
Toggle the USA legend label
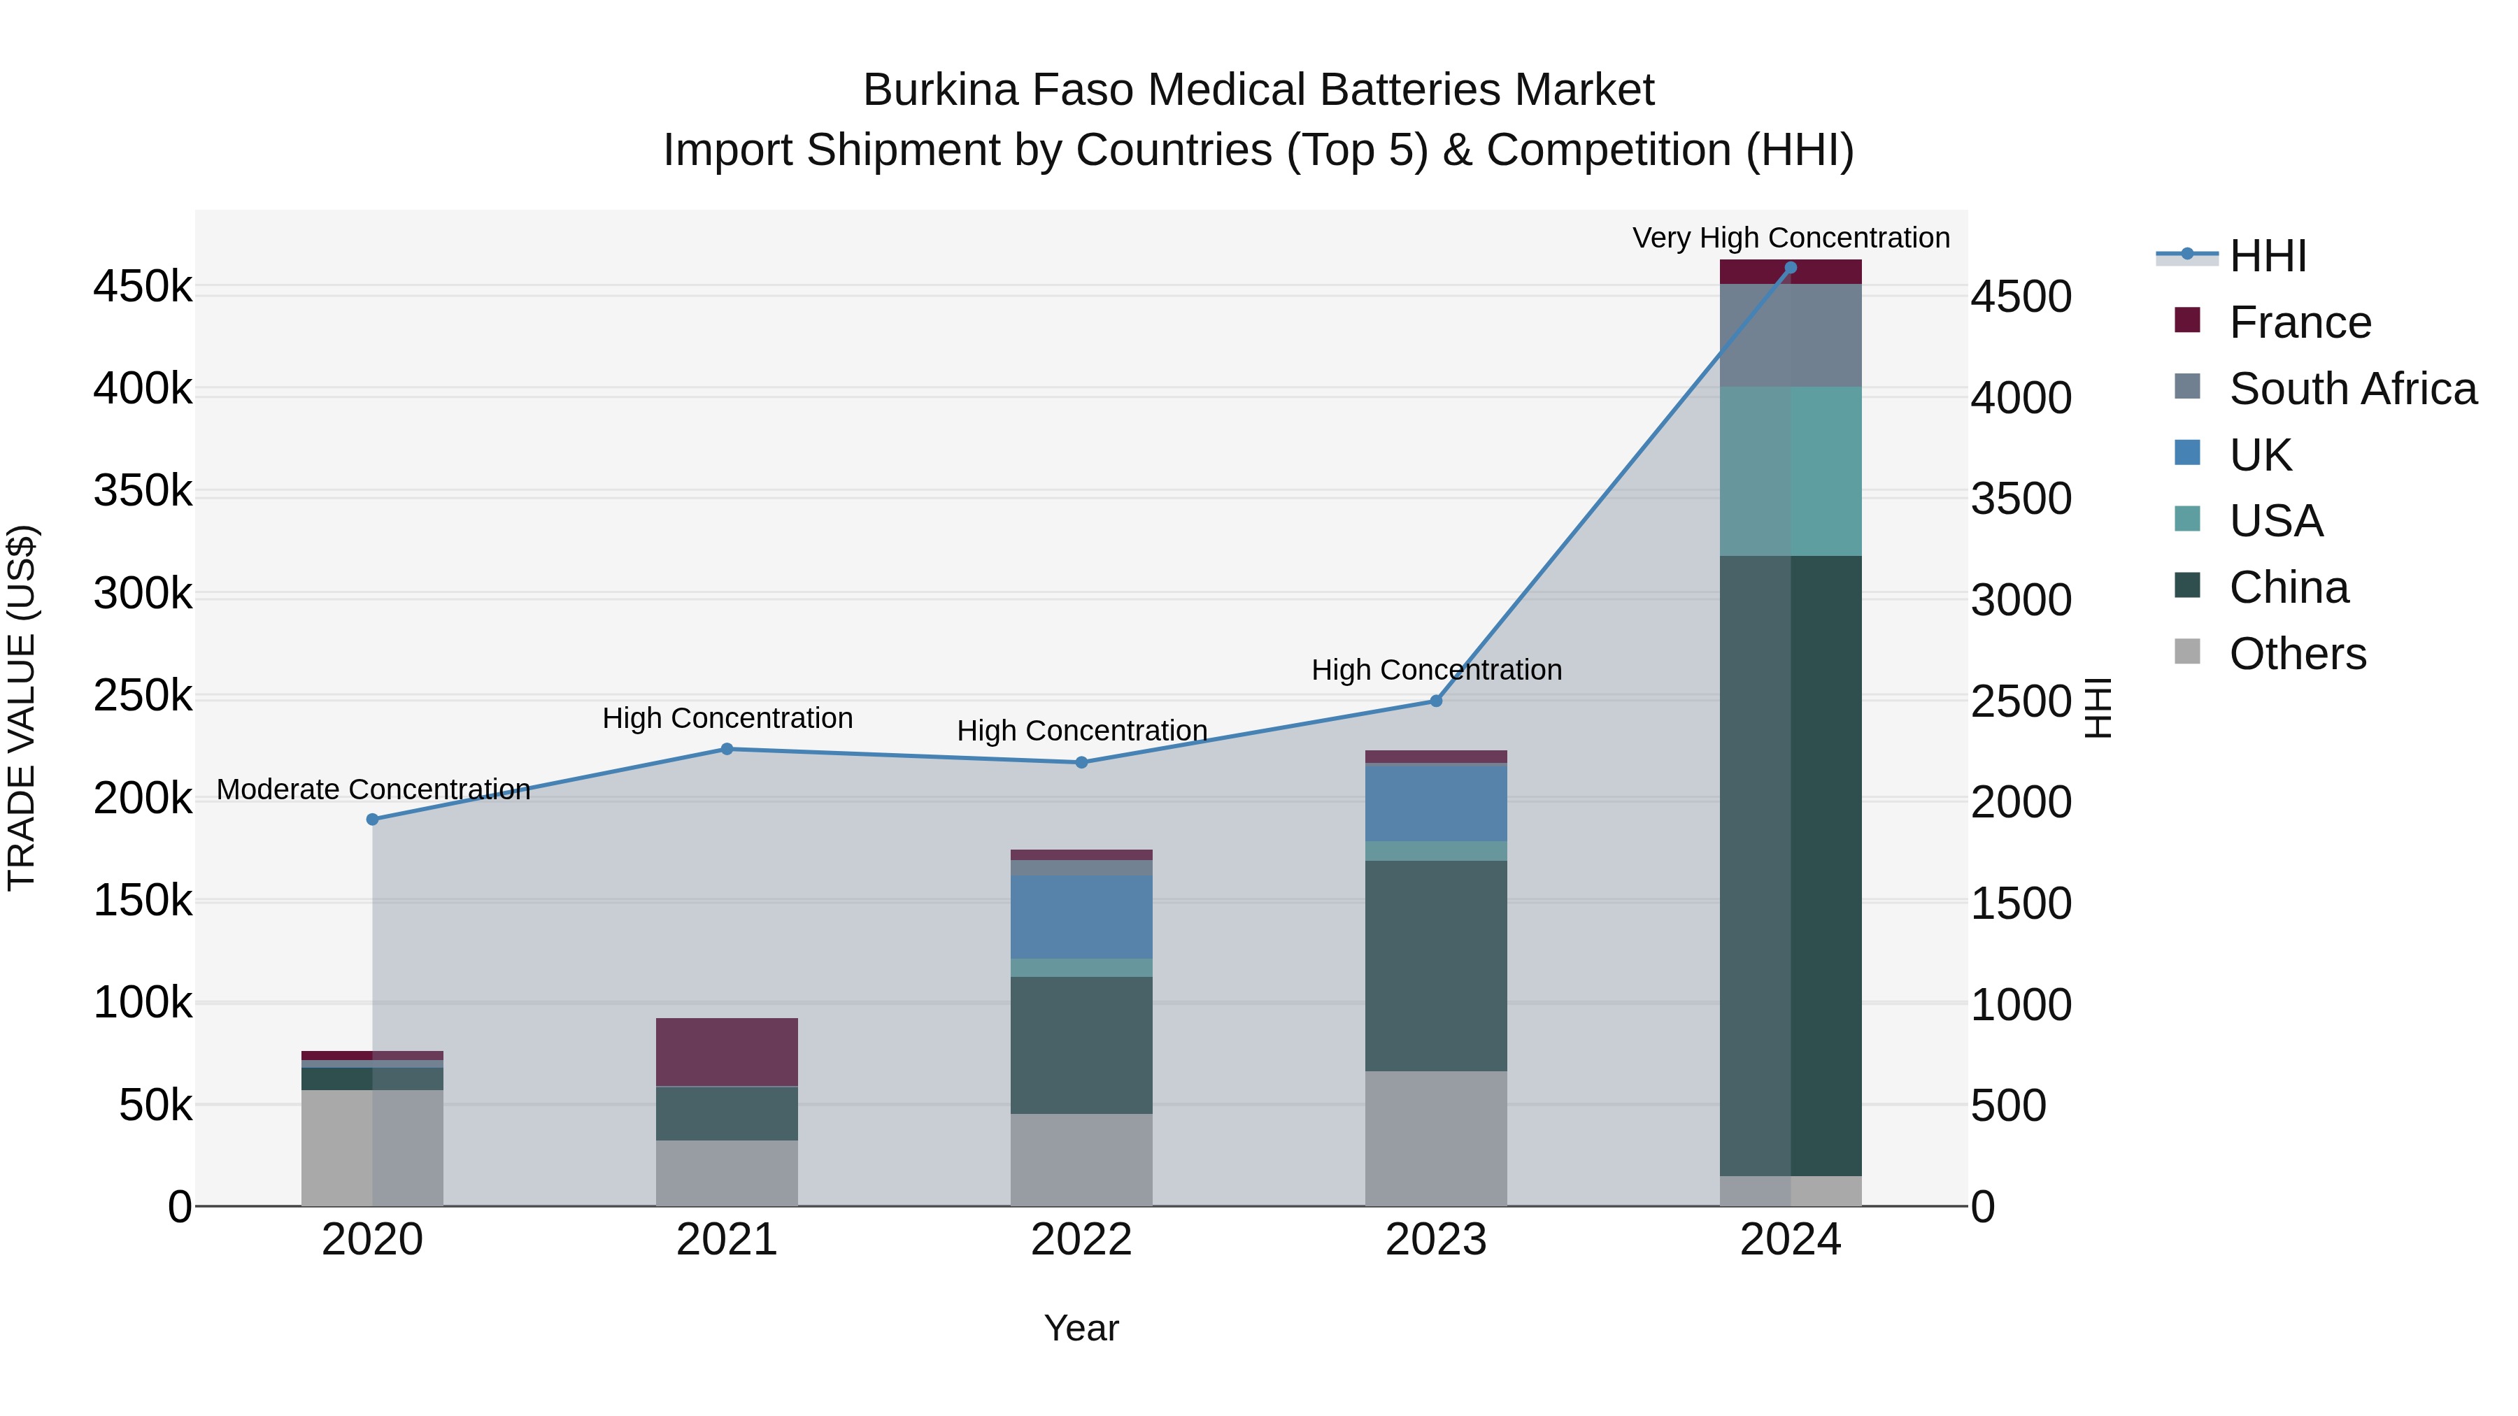coord(2275,521)
